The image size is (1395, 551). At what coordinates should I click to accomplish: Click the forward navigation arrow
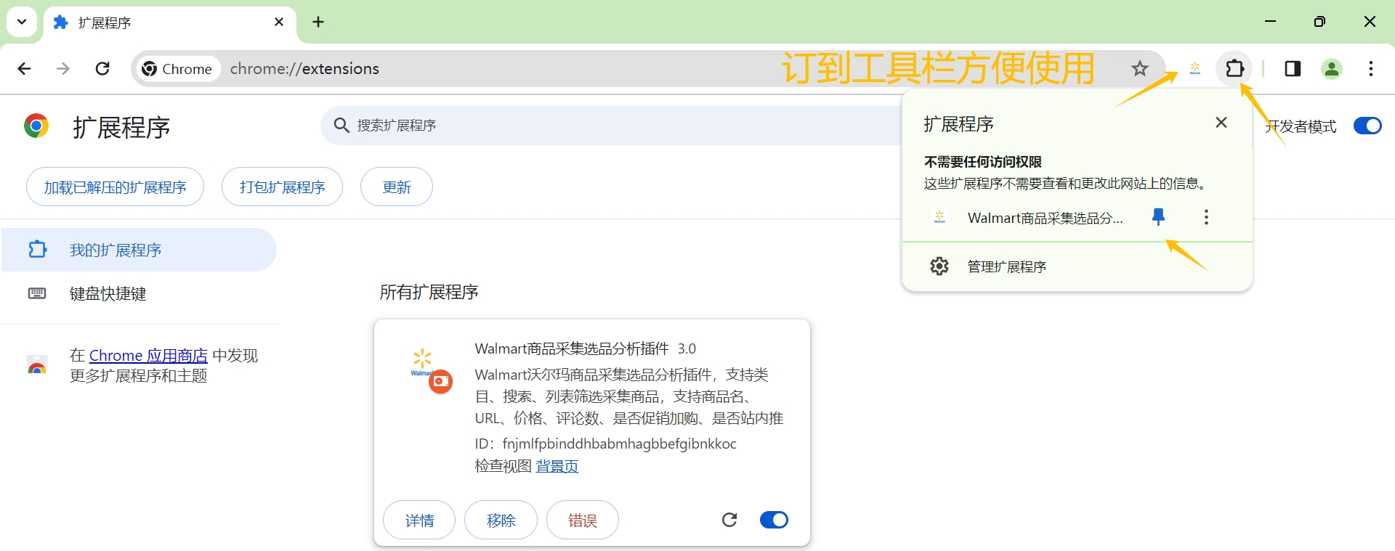(x=63, y=69)
